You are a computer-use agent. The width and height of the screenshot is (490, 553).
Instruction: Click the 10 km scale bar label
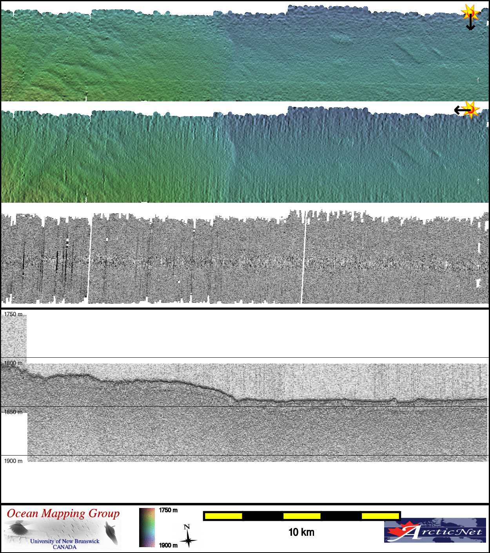pyautogui.click(x=301, y=532)
